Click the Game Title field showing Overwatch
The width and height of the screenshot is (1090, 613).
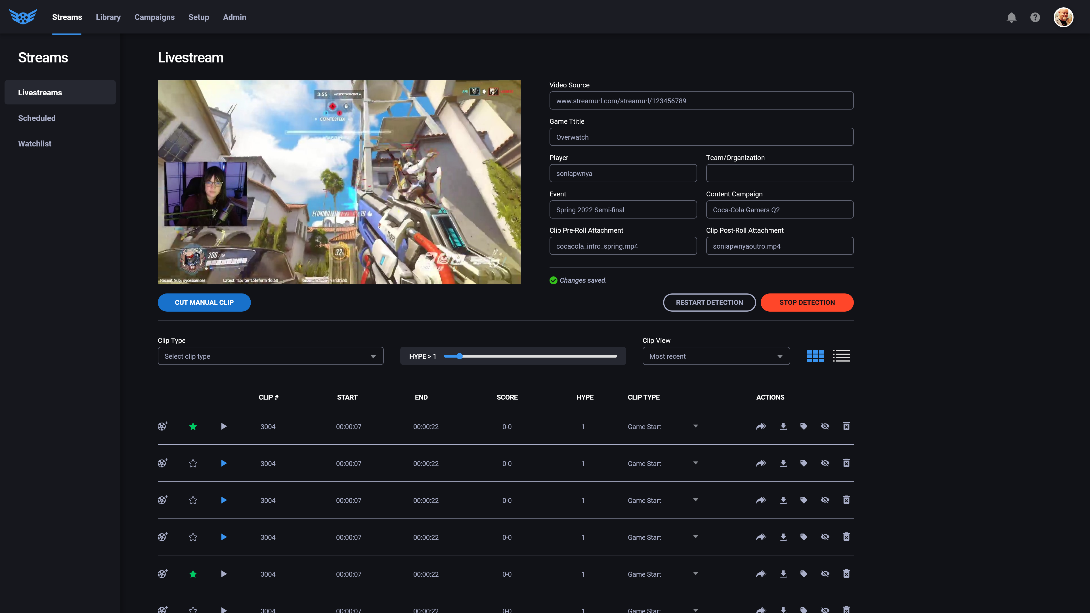coord(701,137)
